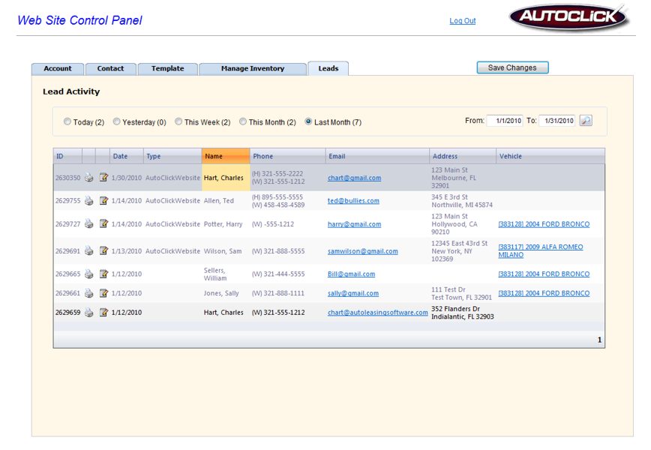Edit lead 2629661 Jones, Sally
Screen dimensions: 651x450
103,293
